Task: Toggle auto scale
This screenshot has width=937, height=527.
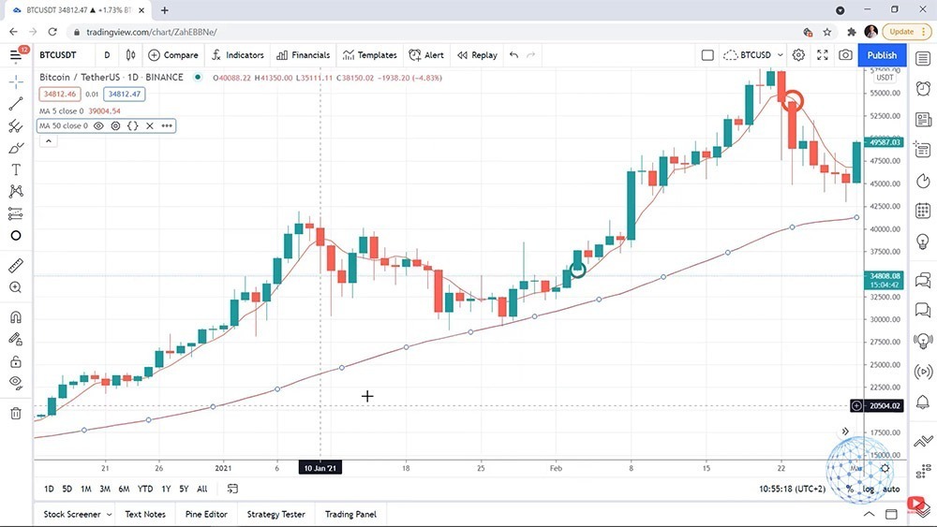Action: [x=891, y=489]
